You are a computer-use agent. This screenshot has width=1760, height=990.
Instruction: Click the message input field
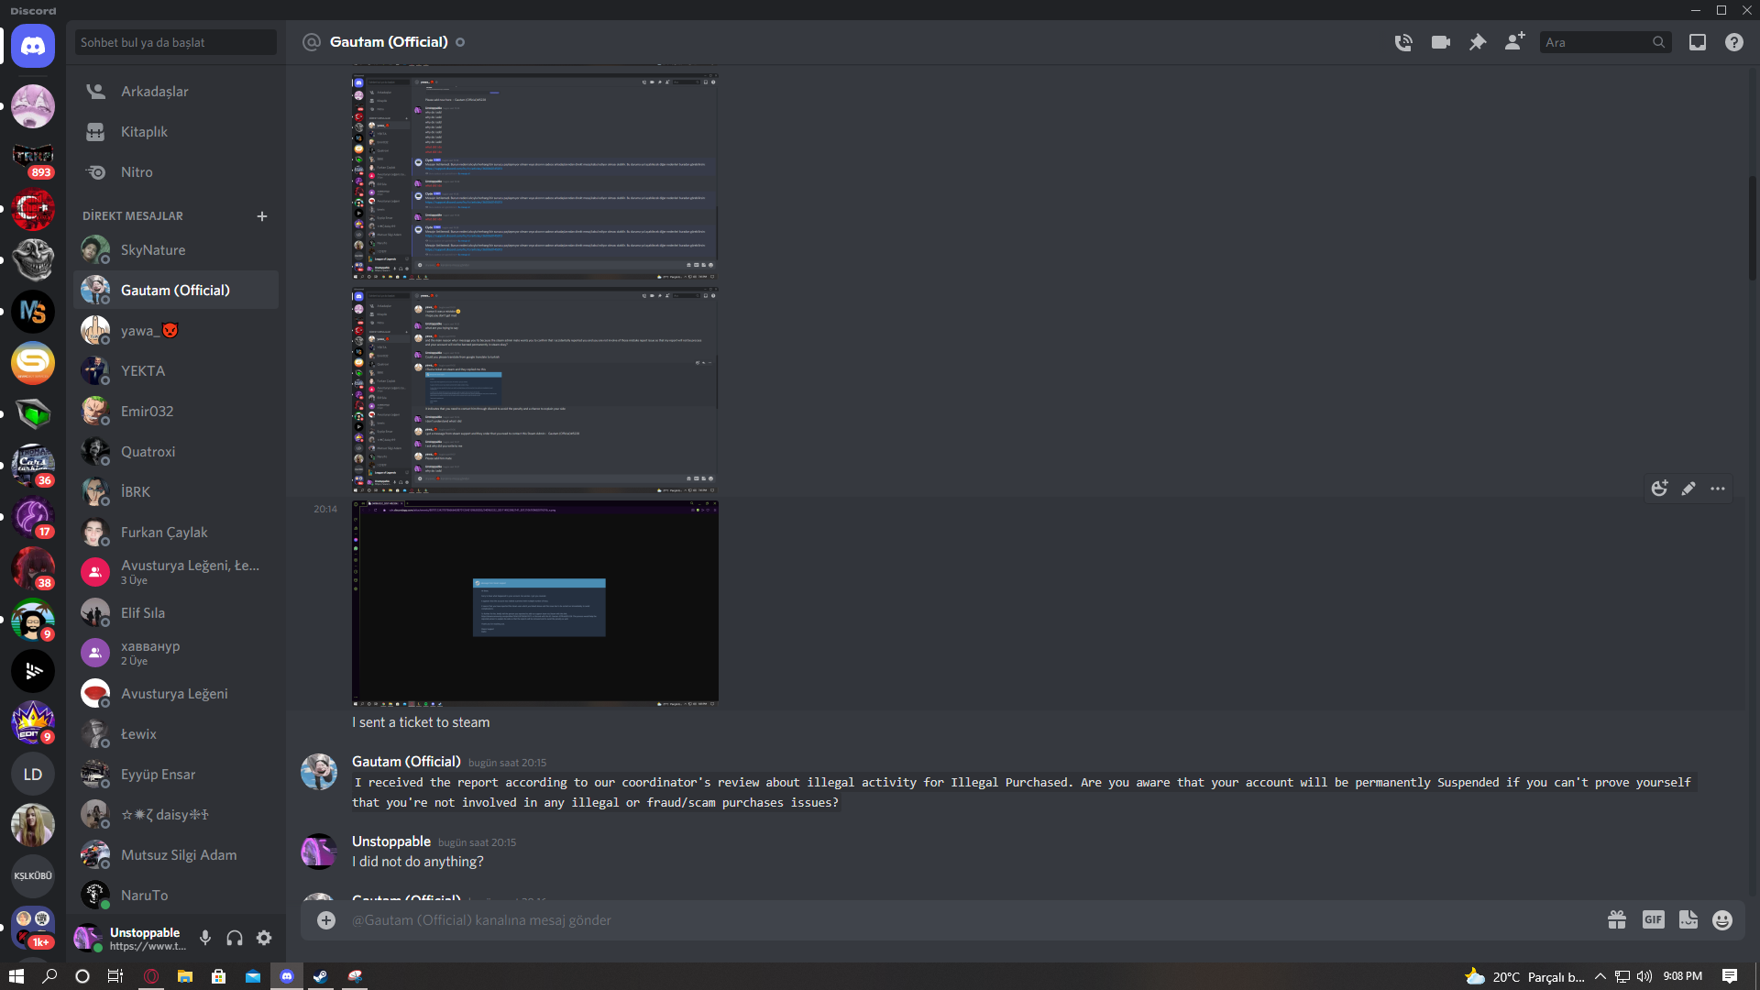pos(917,920)
